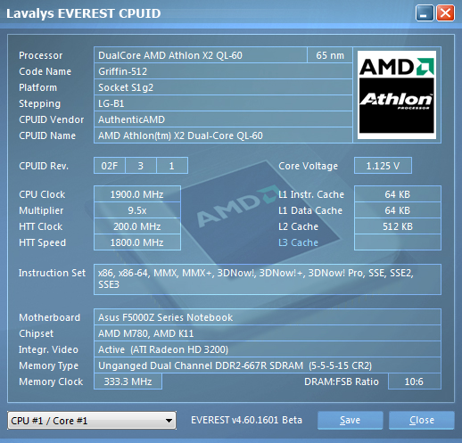Click the Motherboard label

click(x=50, y=317)
